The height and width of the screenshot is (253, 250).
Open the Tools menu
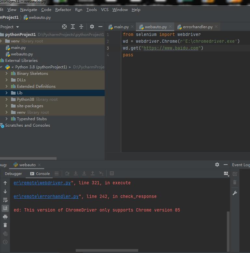pos(91,10)
